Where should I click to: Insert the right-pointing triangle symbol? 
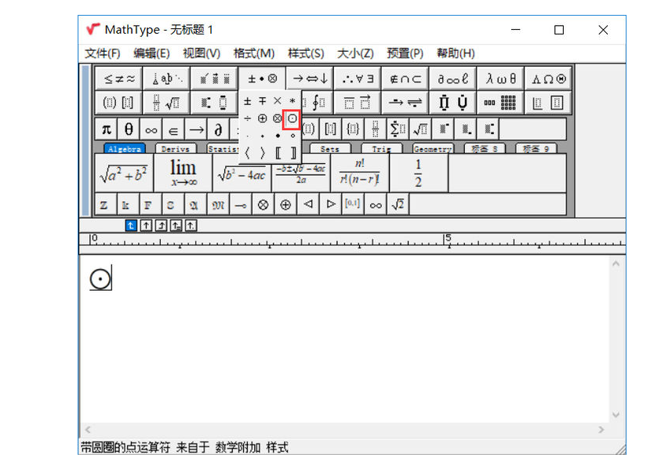(x=330, y=205)
